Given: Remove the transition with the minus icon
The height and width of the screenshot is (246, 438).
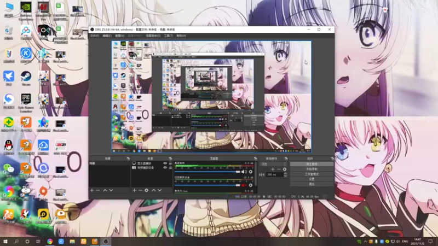Looking at the screenshot, I should click(x=279, y=169).
